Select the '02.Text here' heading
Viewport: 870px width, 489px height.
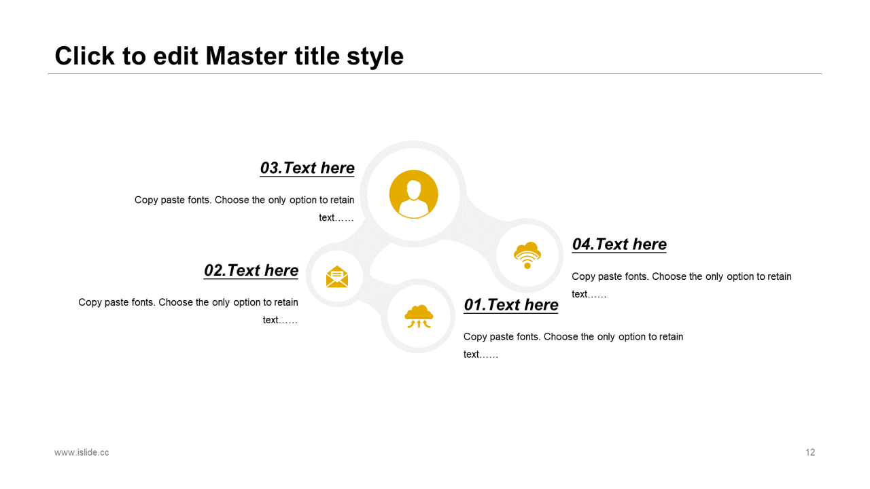point(251,270)
